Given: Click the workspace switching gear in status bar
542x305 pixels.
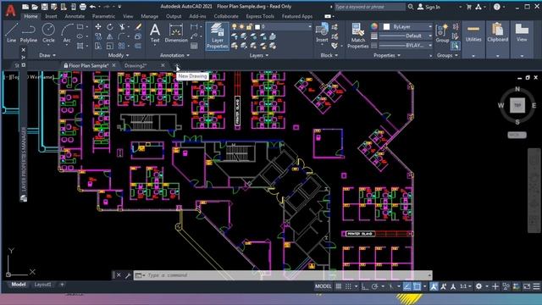Looking at the screenshot, I should [478, 286].
